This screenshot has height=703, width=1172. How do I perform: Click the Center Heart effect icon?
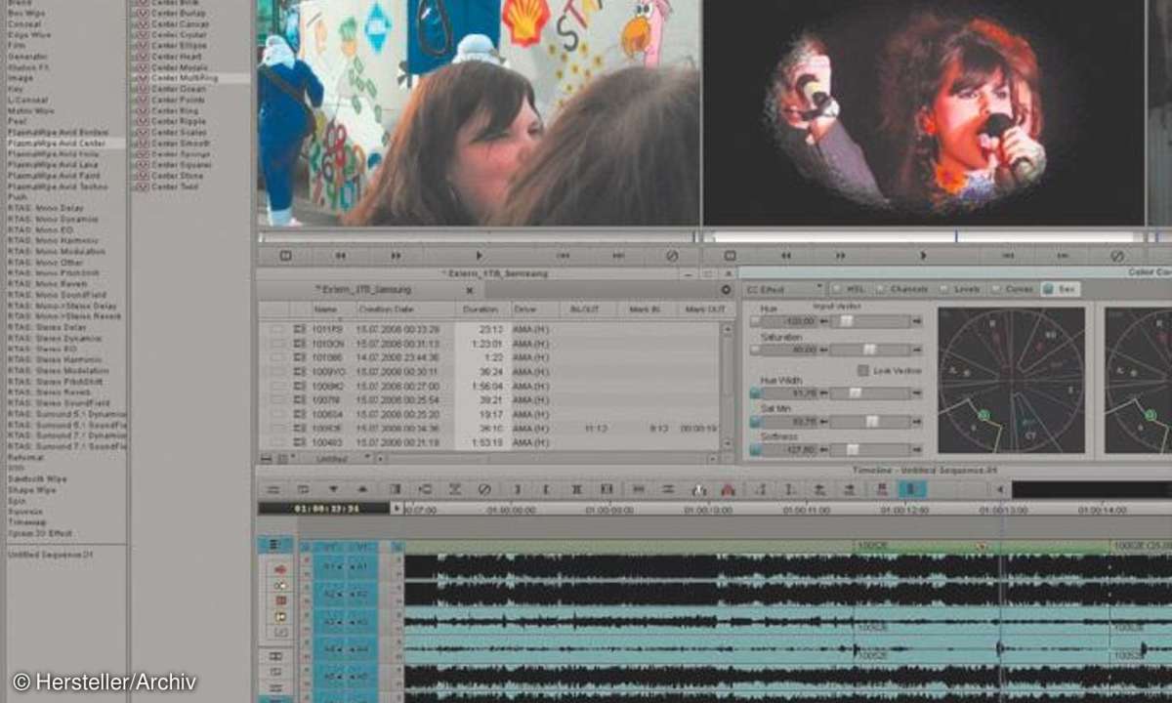142,57
